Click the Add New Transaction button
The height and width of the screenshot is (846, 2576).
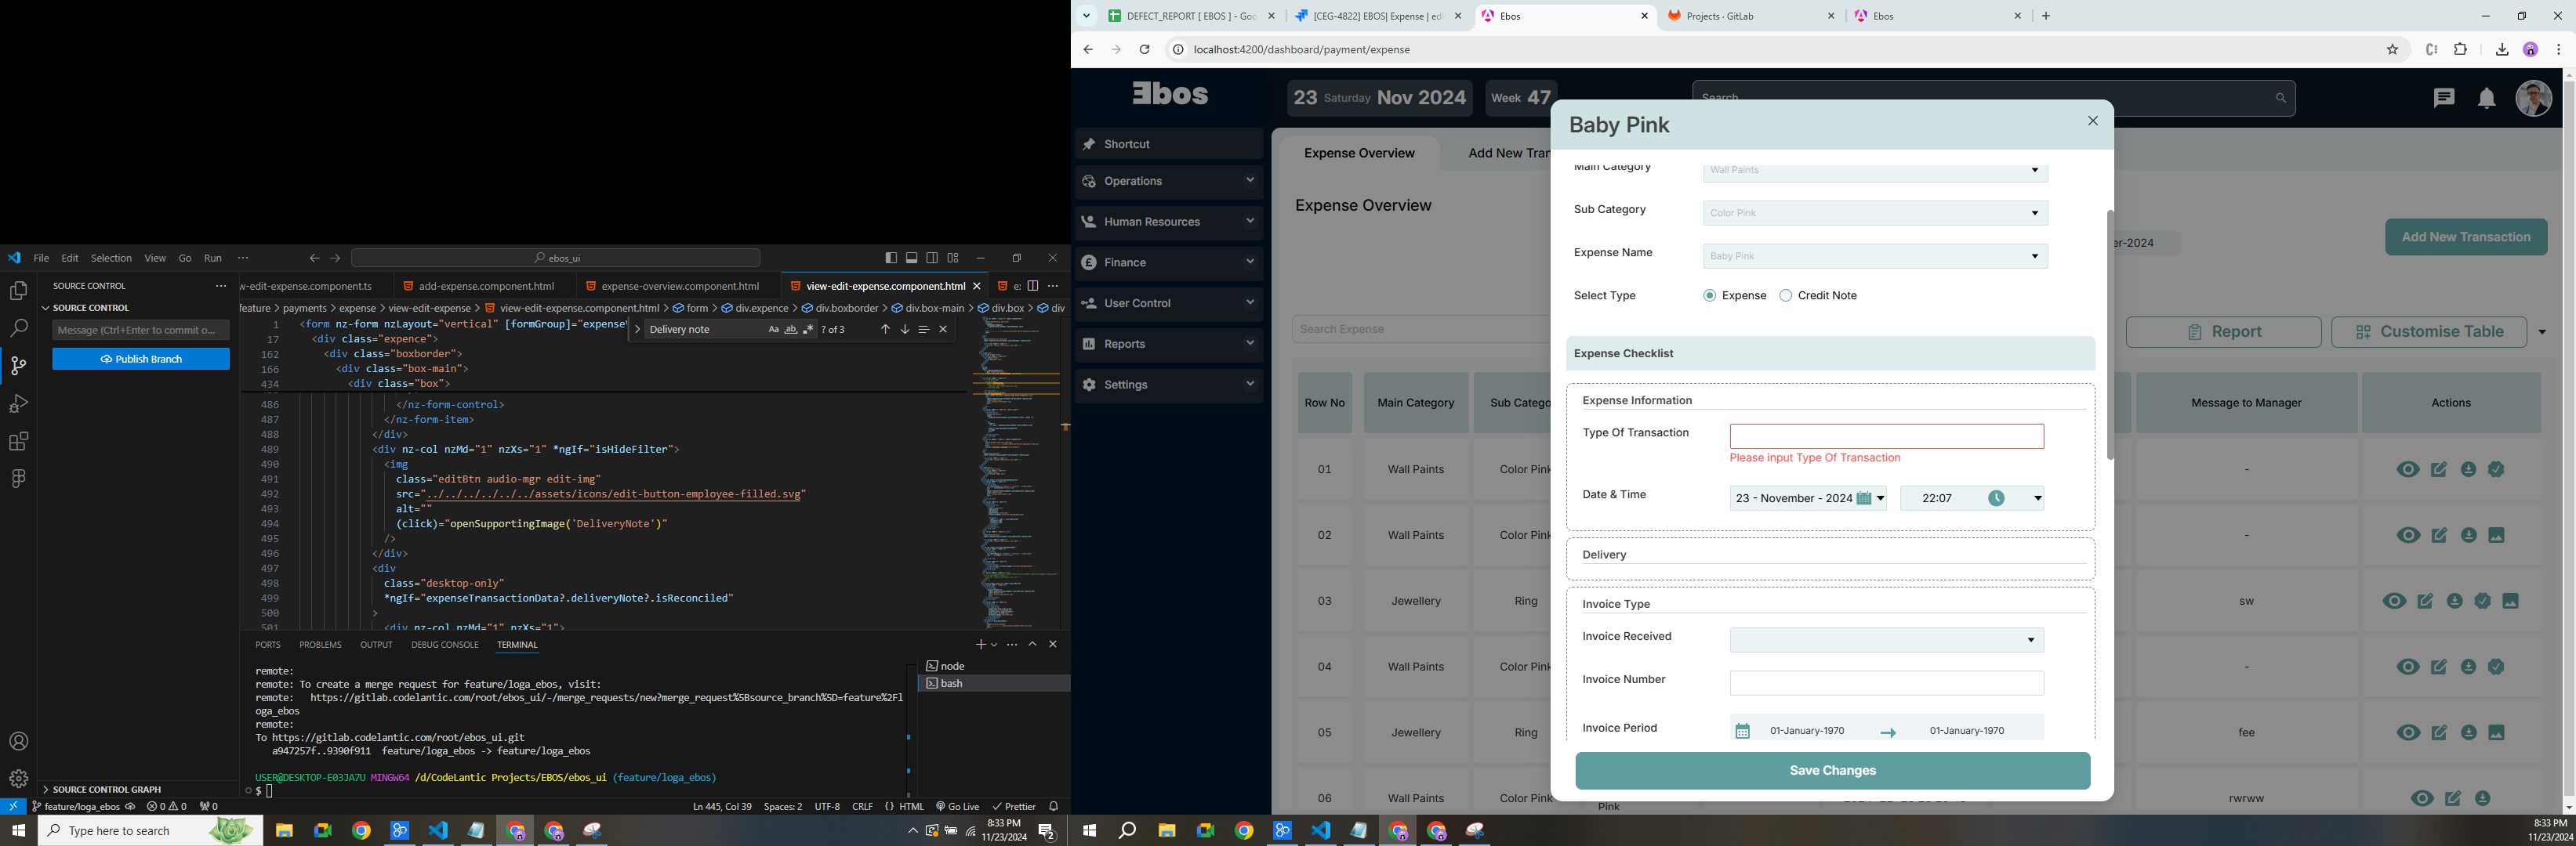pos(2466,237)
